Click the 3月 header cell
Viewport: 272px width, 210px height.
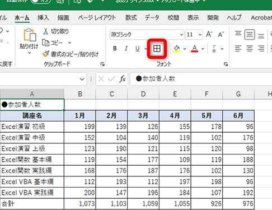tap(143, 116)
